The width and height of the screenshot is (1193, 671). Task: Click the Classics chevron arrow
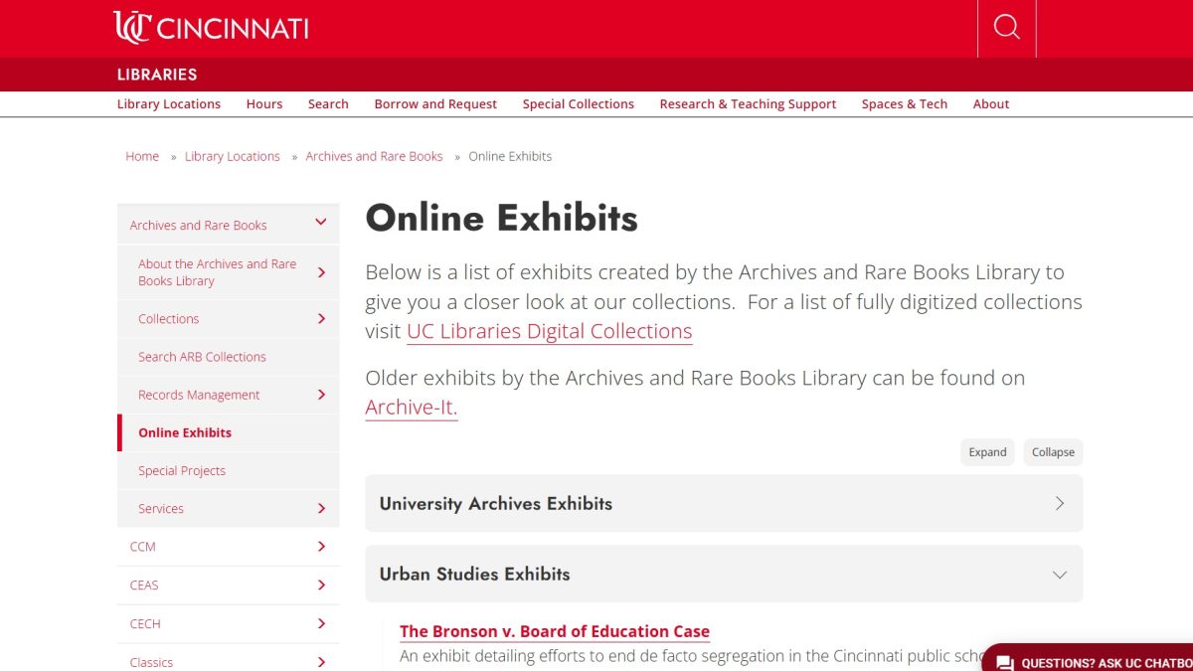tap(321, 661)
